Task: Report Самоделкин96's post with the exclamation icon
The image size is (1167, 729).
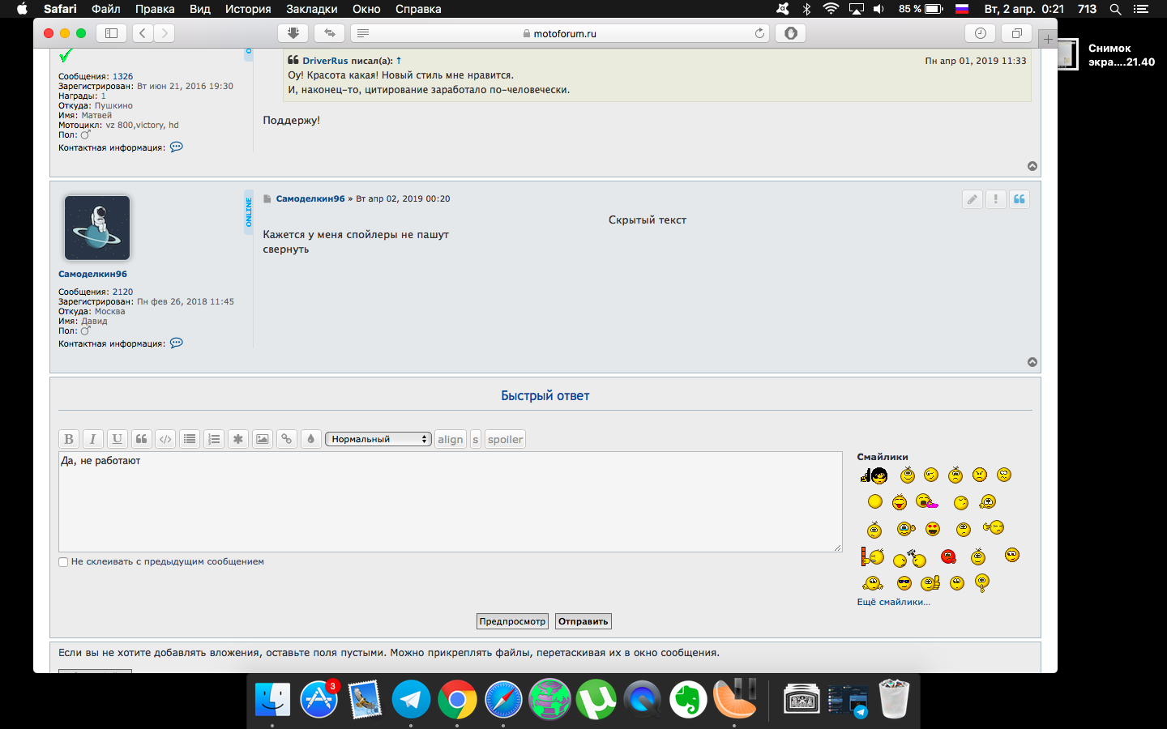Action: [996, 199]
